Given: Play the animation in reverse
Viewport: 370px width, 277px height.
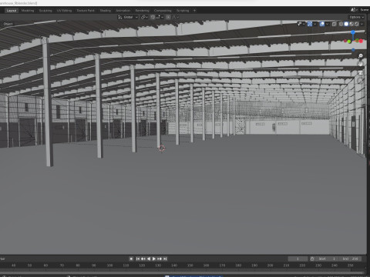Looking at the screenshot, I should pos(149,259).
